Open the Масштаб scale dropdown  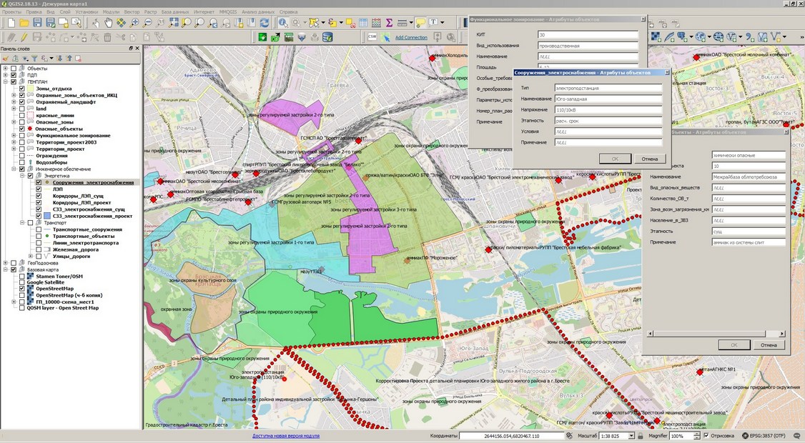pos(631,436)
